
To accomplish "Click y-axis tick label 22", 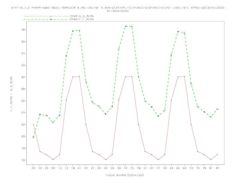I will click(x=23, y=125).
